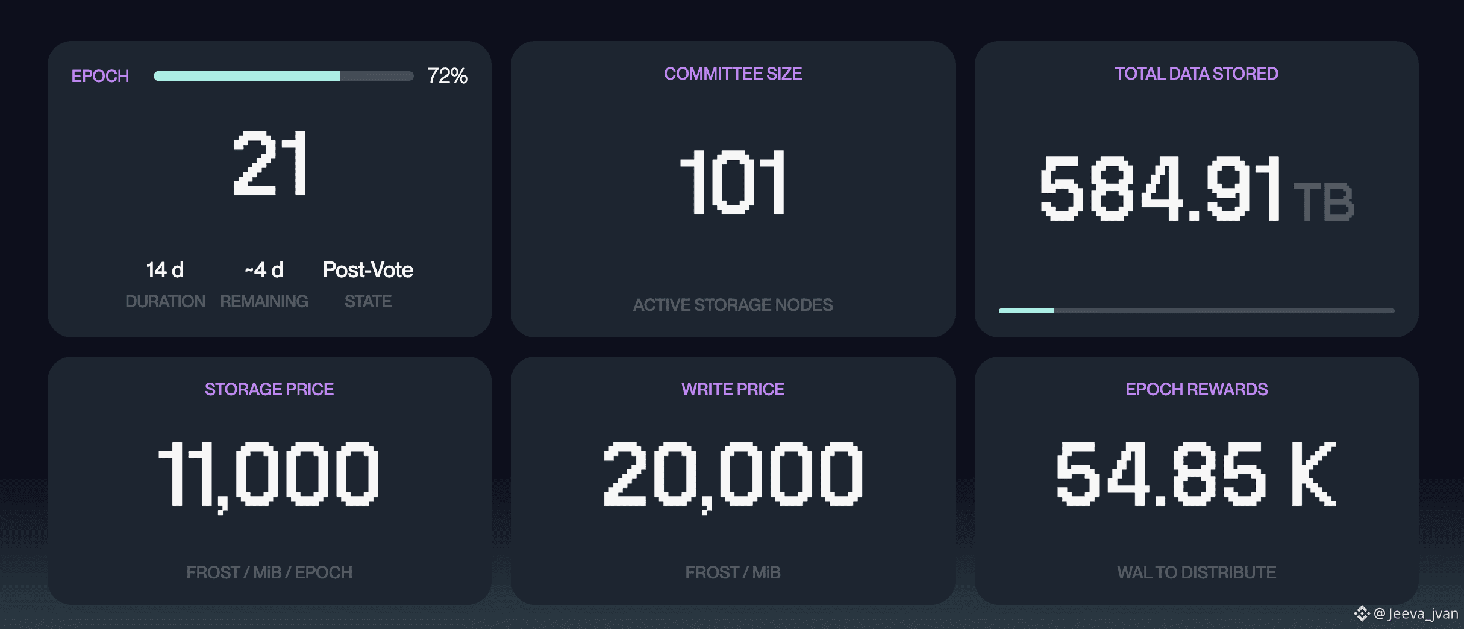Image resolution: width=1464 pixels, height=629 pixels.
Task: Click the total data stored progress bar
Action: click(1197, 311)
